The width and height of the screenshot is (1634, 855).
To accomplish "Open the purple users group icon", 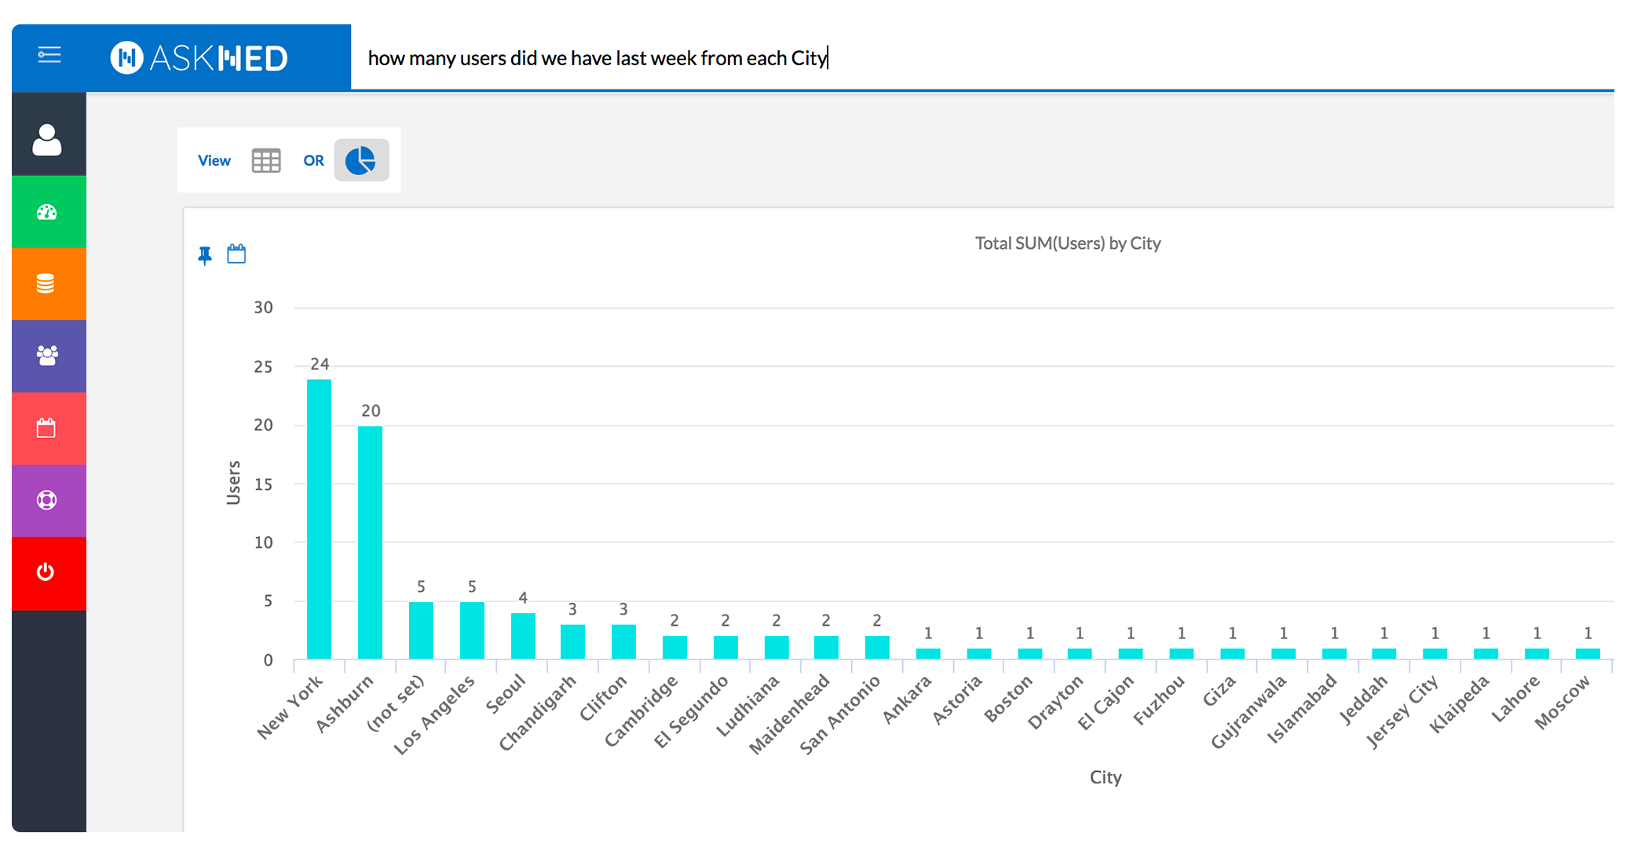I will click(x=47, y=356).
